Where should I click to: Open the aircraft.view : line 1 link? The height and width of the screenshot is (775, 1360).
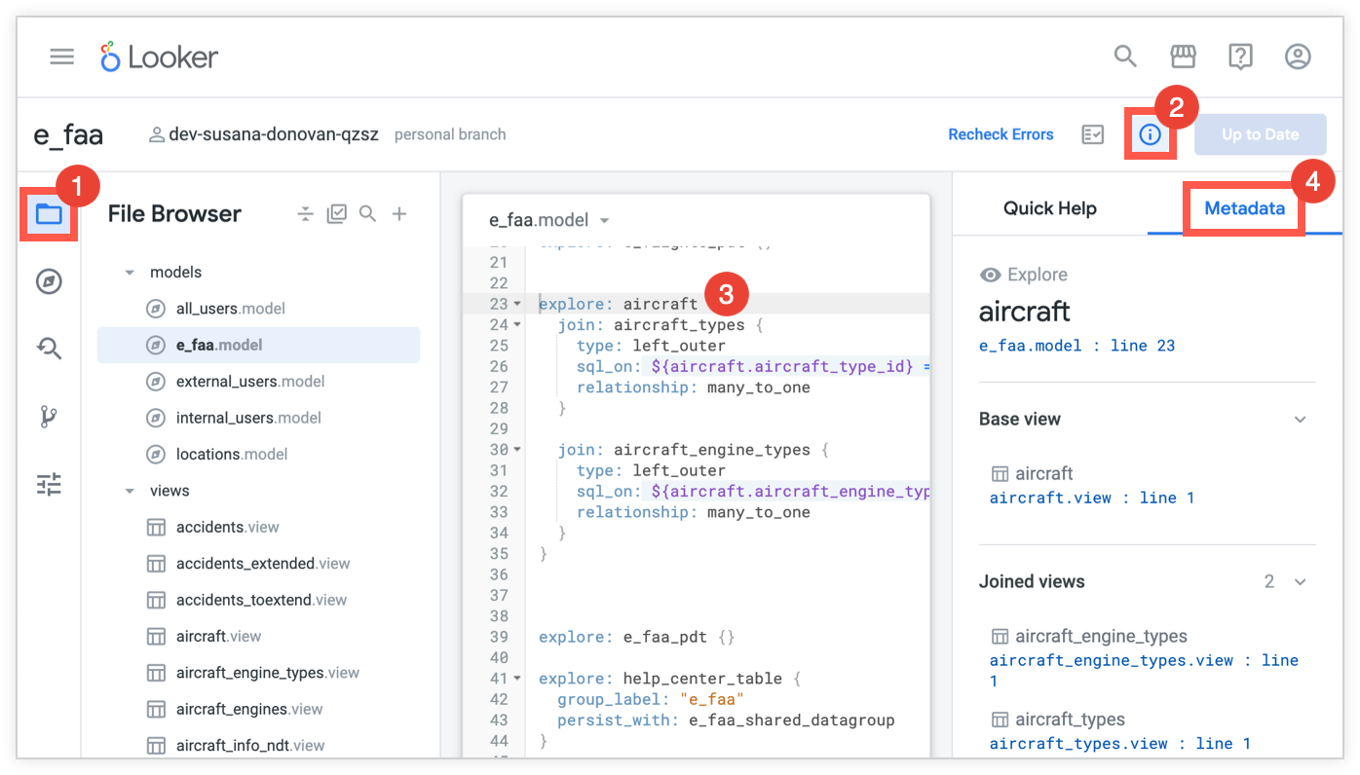click(1091, 498)
